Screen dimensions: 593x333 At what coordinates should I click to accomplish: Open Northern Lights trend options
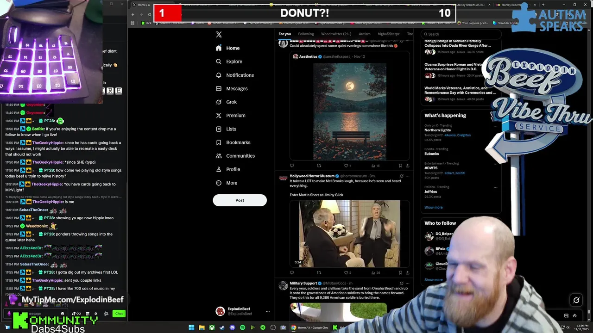495,126
